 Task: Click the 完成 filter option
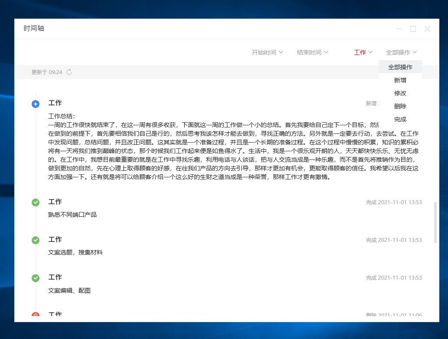399,119
